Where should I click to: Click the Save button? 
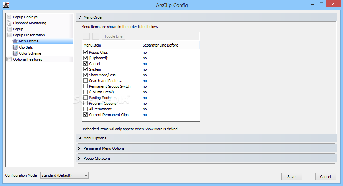pos(292,177)
